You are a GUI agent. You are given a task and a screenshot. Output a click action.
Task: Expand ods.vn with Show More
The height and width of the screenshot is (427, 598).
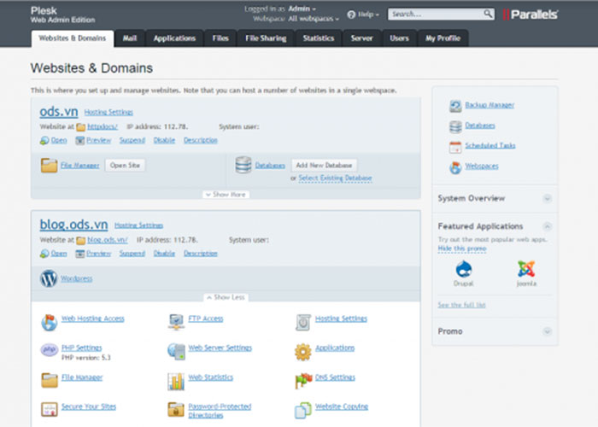pos(226,195)
